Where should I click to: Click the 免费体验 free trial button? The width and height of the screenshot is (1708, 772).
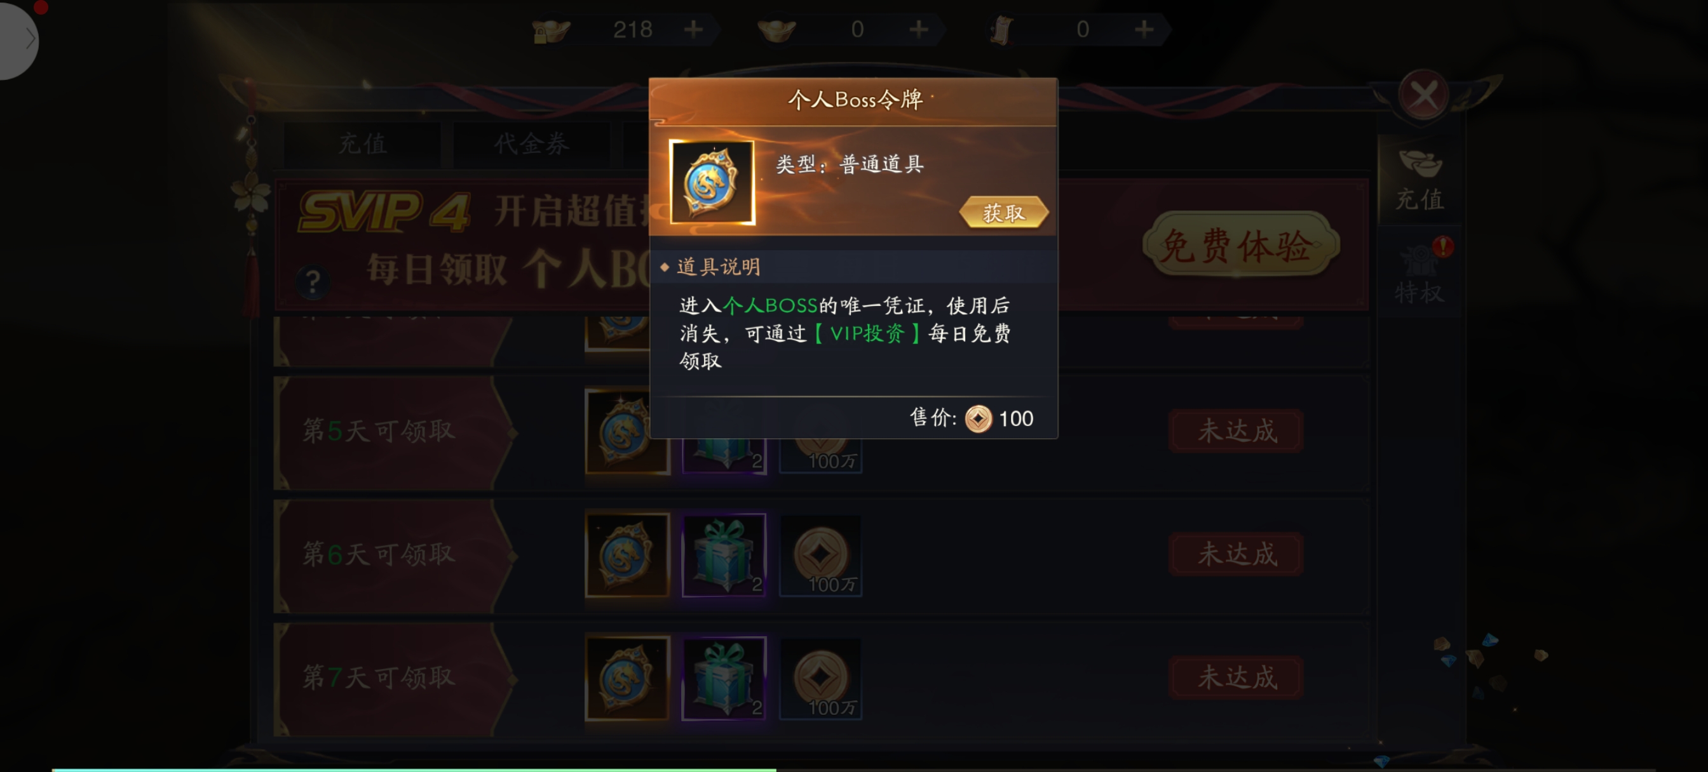[x=1240, y=246]
